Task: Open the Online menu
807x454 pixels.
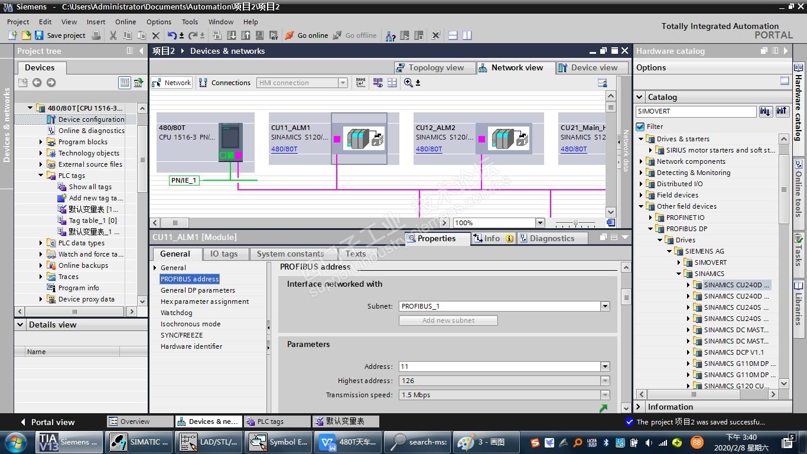Action: pyautogui.click(x=125, y=22)
